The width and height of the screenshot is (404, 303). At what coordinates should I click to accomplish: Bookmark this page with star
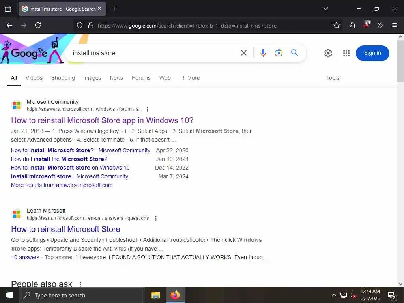[x=336, y=25]
